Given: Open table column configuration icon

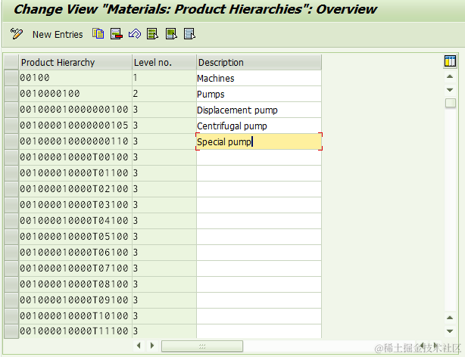Looking at the screenshot, I should pyautogui.click(x=450, y=61).
